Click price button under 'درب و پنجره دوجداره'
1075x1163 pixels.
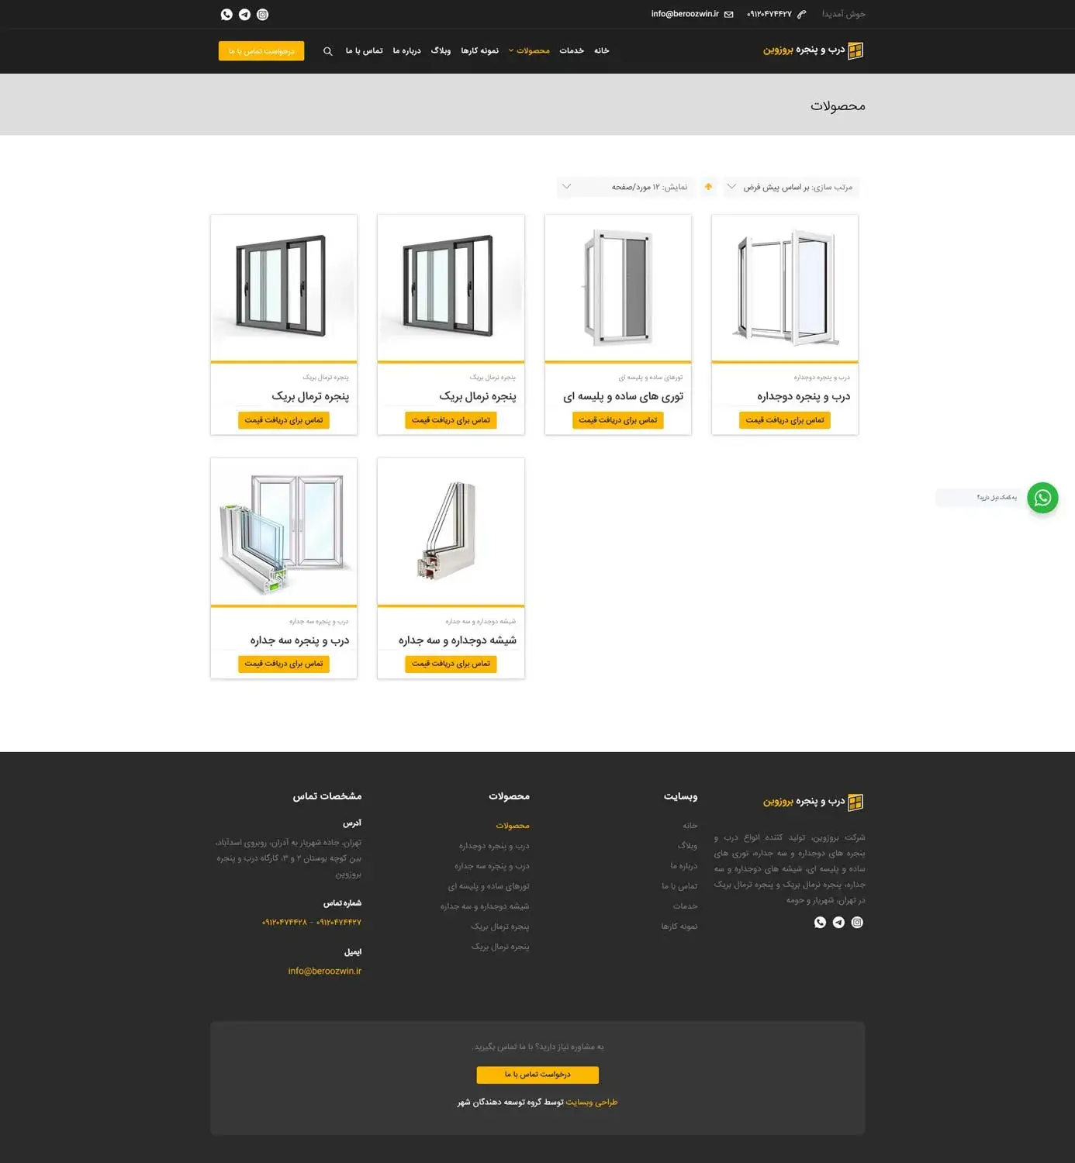coord(784,420)
